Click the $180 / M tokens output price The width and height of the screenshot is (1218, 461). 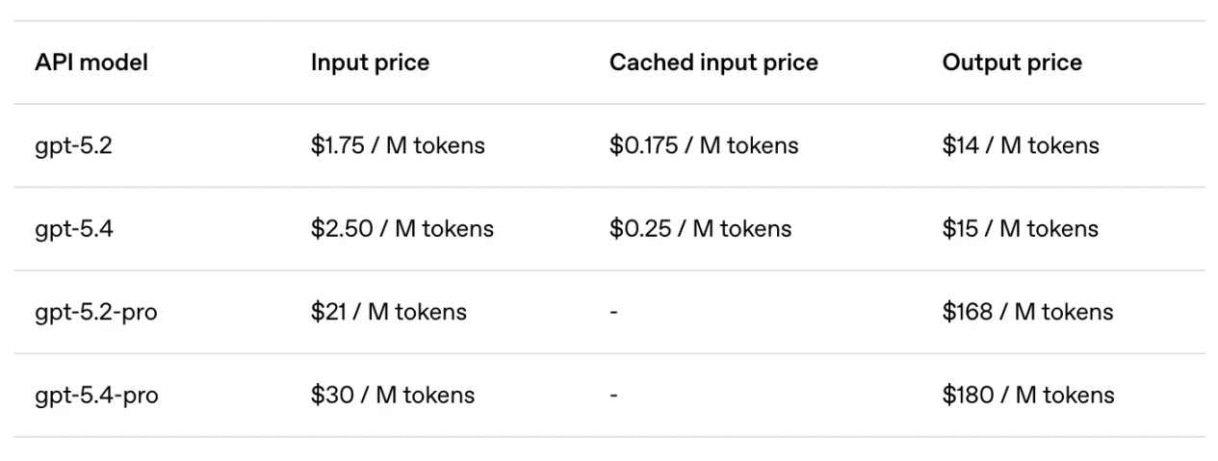click(1028, 396)
